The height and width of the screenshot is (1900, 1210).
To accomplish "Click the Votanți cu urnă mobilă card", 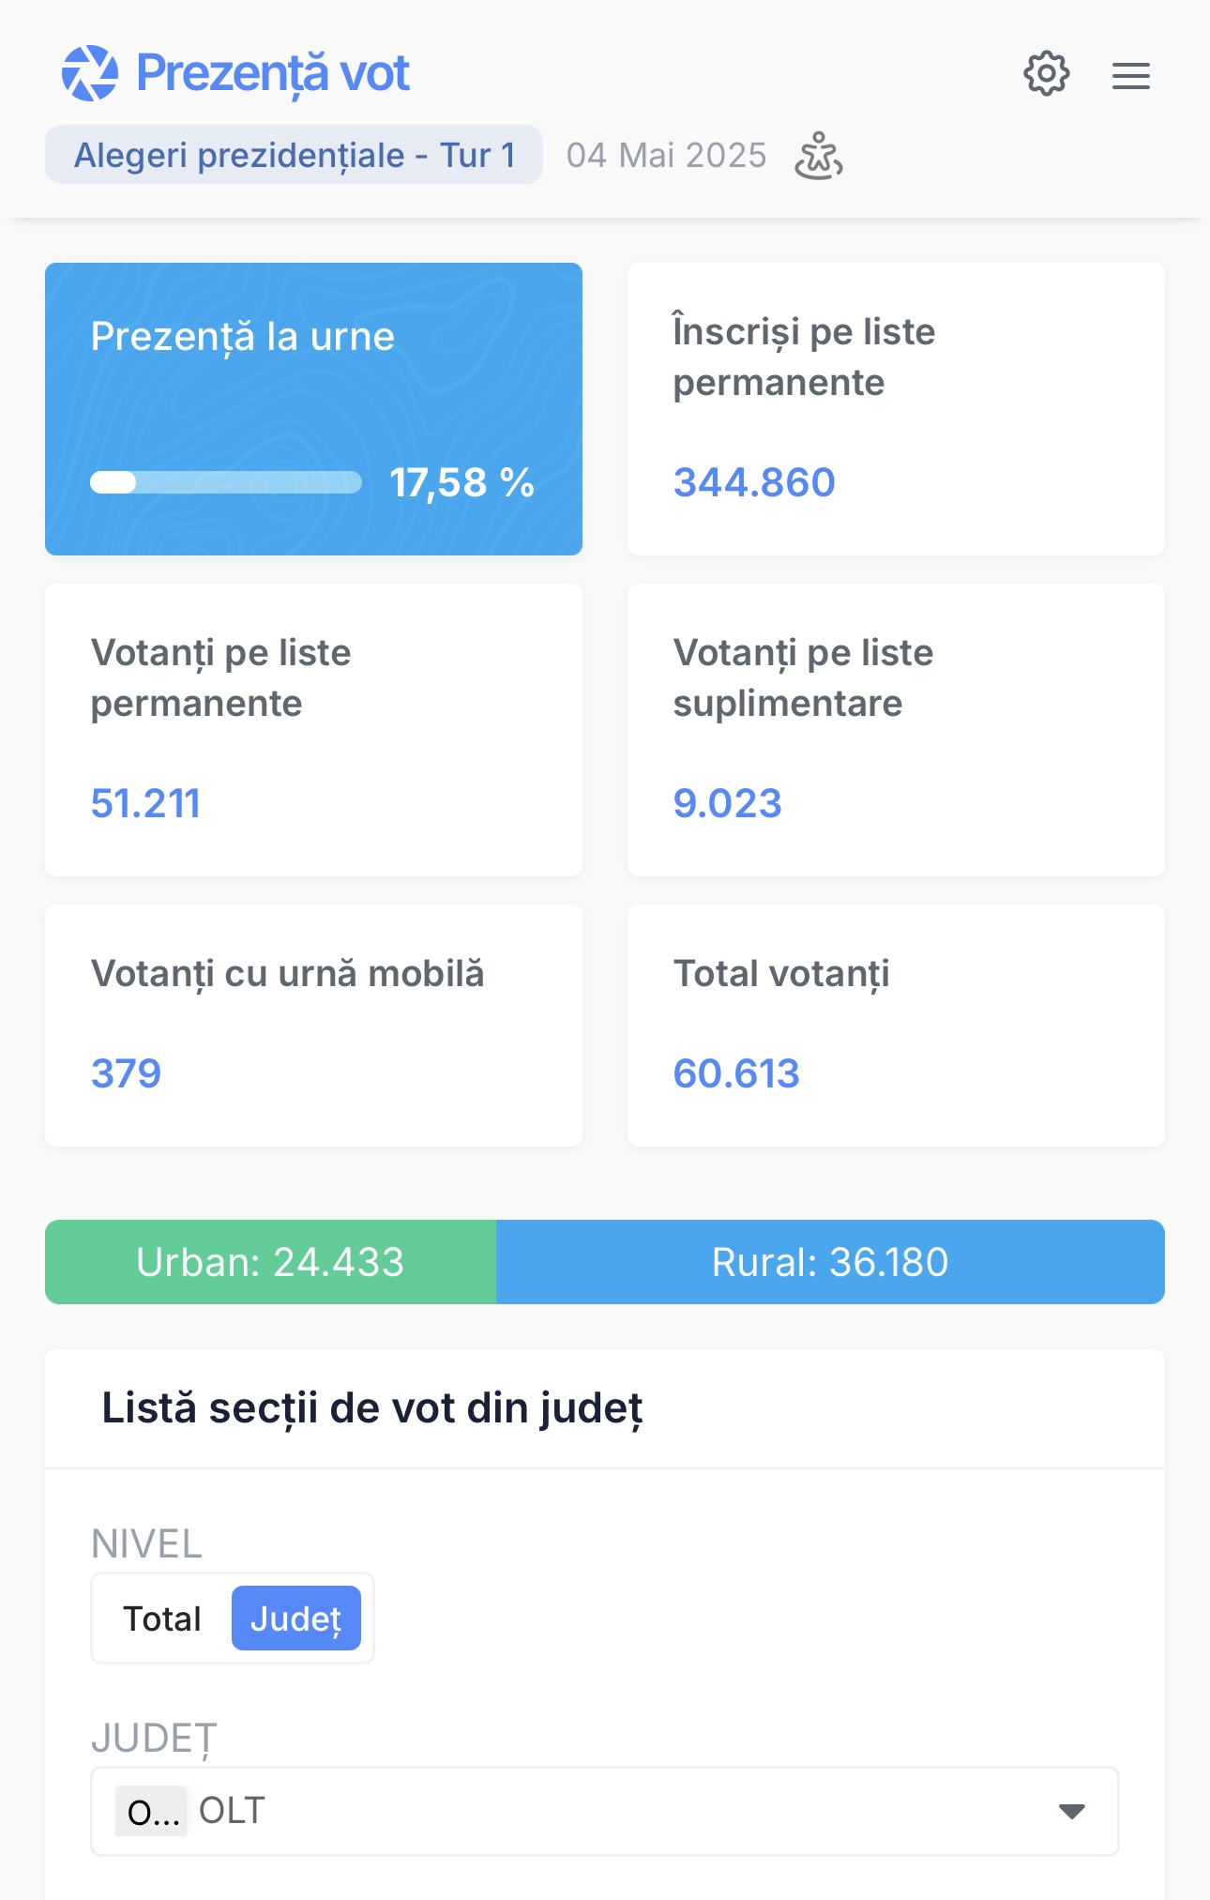I will point(313,1026).
